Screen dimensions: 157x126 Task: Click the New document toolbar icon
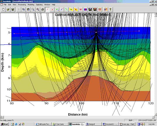click(3, 10)
